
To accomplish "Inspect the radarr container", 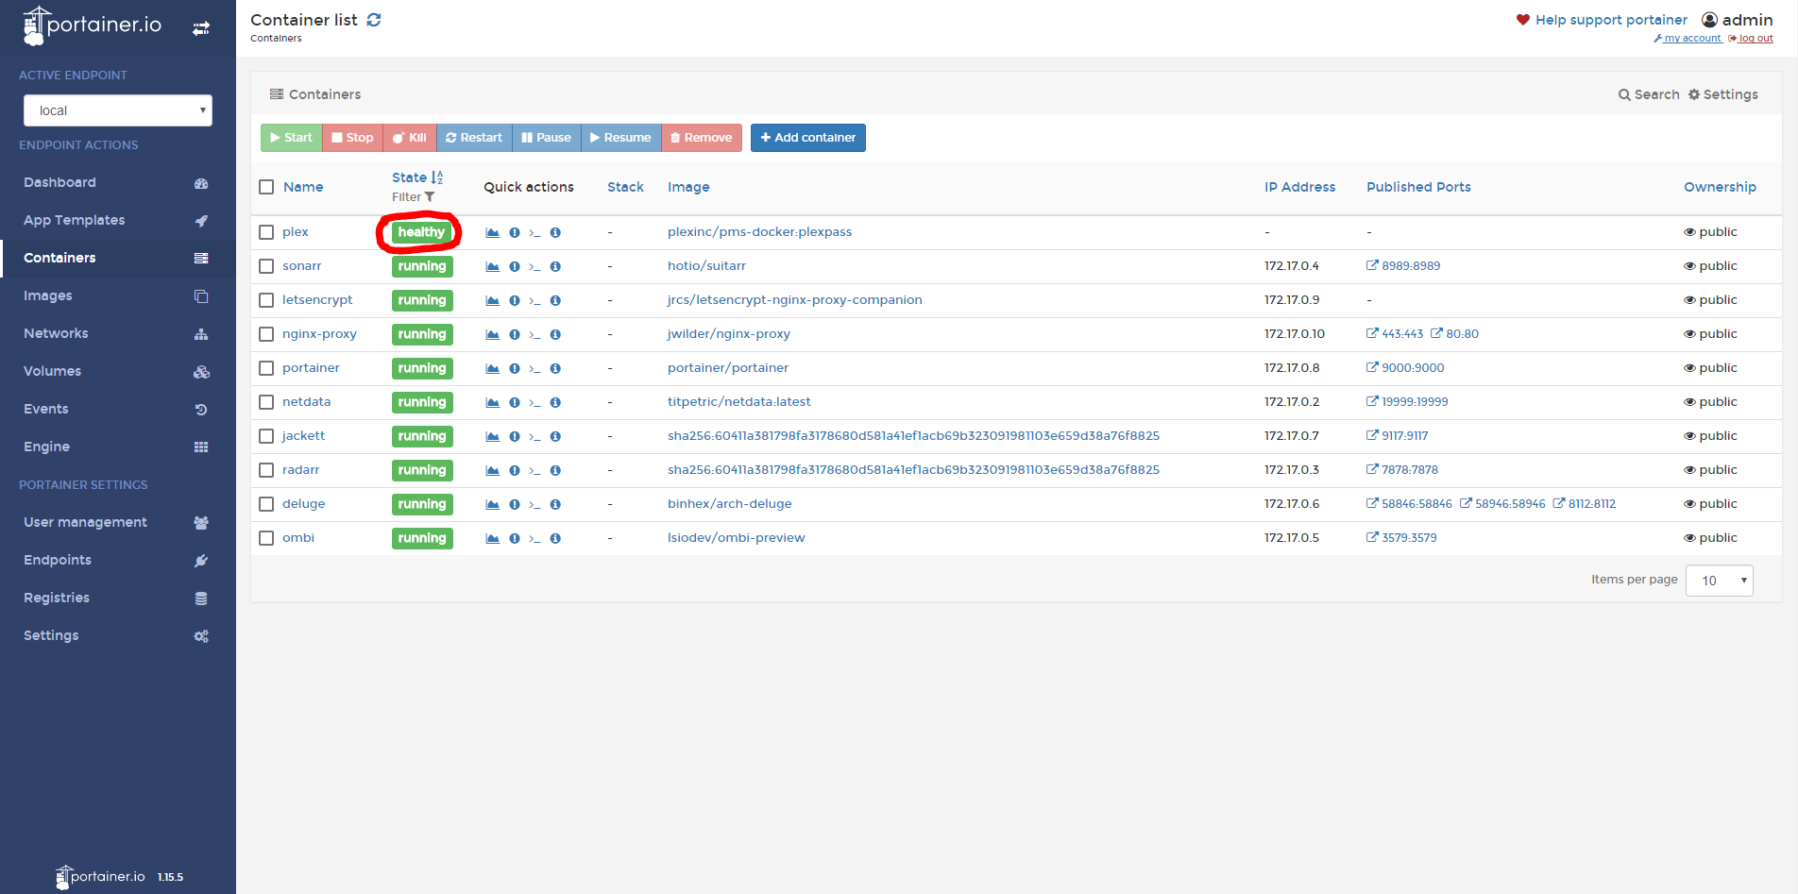I will pos(555,470).
